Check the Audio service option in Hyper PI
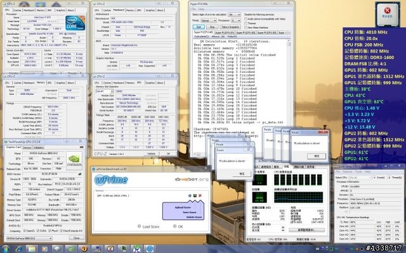Viewport: 406px width, 253px height. (x=246, y=19)
